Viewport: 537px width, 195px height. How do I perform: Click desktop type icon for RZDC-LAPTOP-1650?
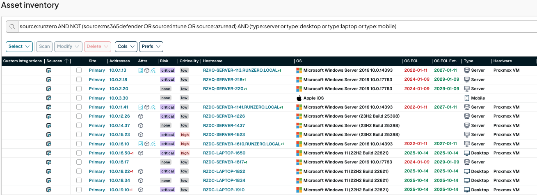click(x=466, y=153)
